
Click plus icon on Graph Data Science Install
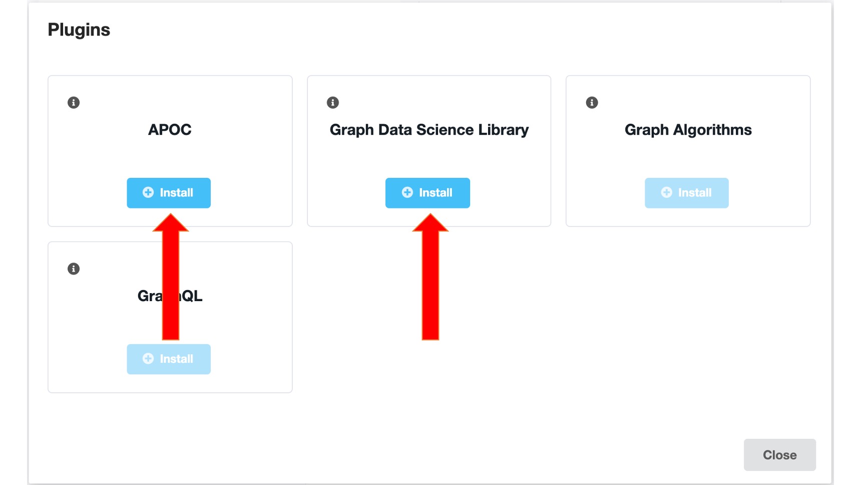pos(407,192)
